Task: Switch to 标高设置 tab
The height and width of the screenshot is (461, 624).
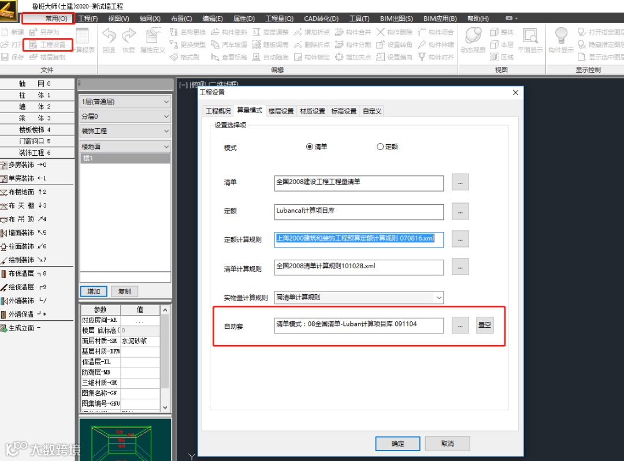Action: click(x=344, y=111)
